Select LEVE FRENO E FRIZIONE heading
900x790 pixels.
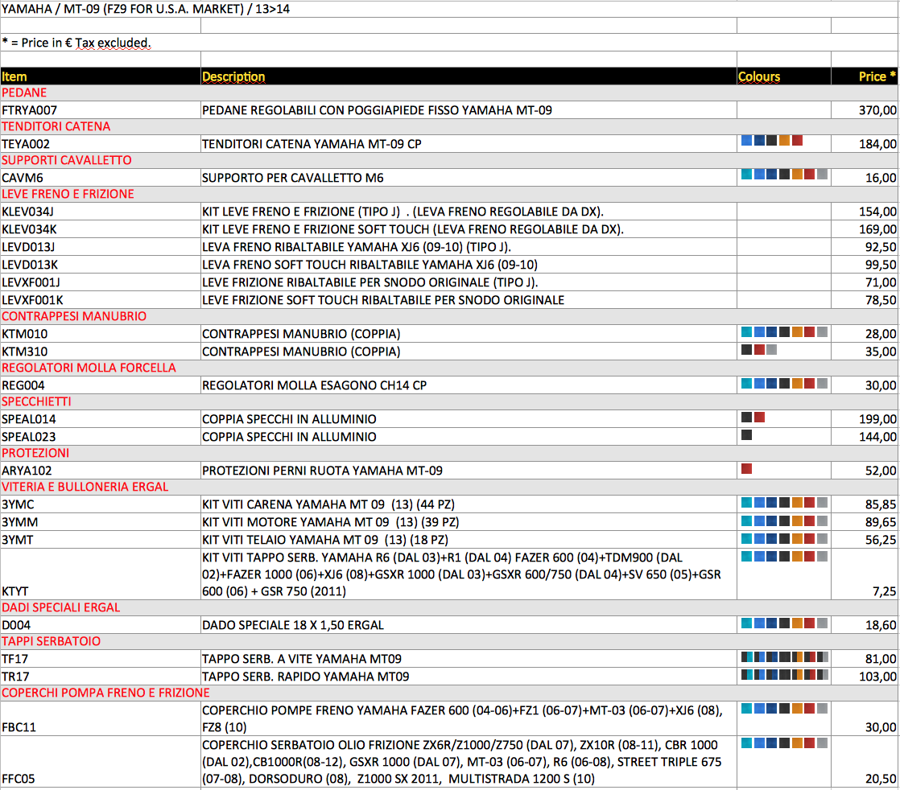pos(68,194)
